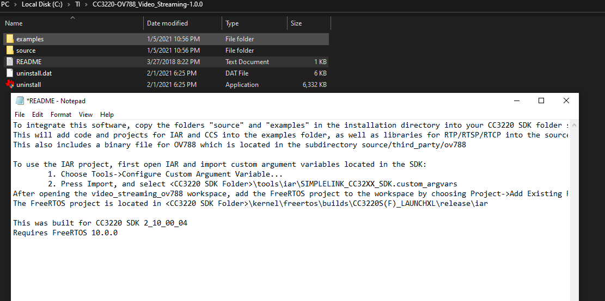Click date '3/27/2018 8:22 PM' in README row

(173, 61)
